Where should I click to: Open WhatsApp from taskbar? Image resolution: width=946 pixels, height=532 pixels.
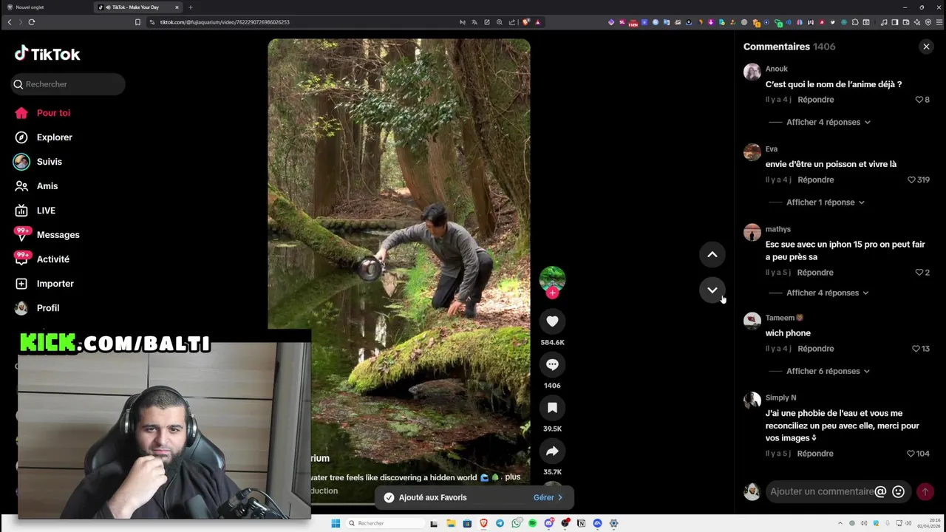click(516, 523)
